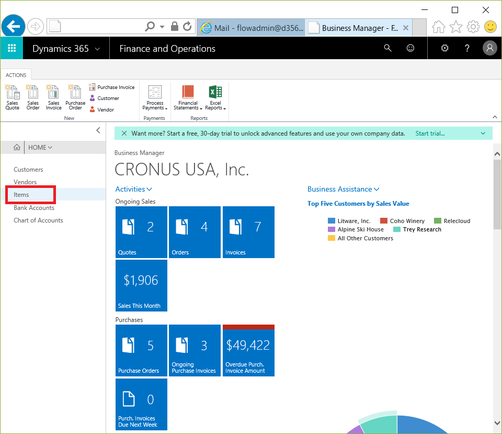Screen dimensions: 502x434
Task: Open the Orders tile
Action: [x=195, y=232]
